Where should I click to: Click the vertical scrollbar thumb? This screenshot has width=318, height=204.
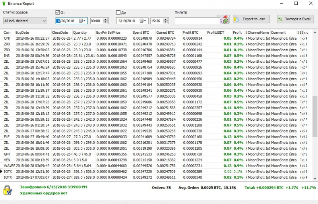[x=315, y=116]
